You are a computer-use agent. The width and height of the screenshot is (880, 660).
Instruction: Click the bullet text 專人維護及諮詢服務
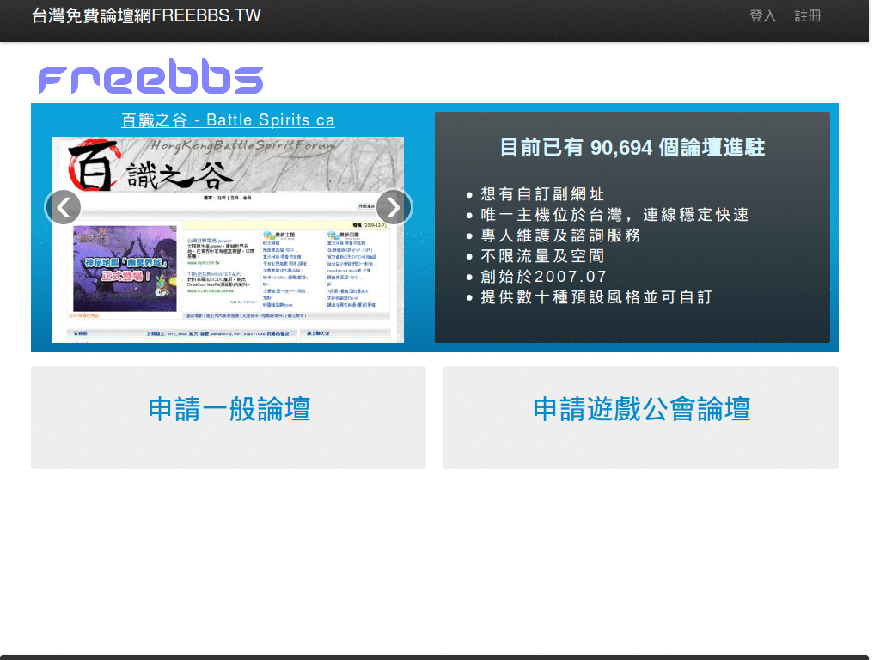coord(560,235)
